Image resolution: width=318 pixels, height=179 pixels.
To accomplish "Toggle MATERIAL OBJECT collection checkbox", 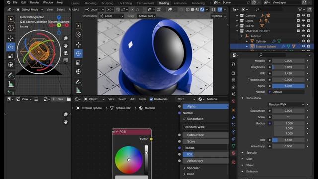I will click(298, 31).
